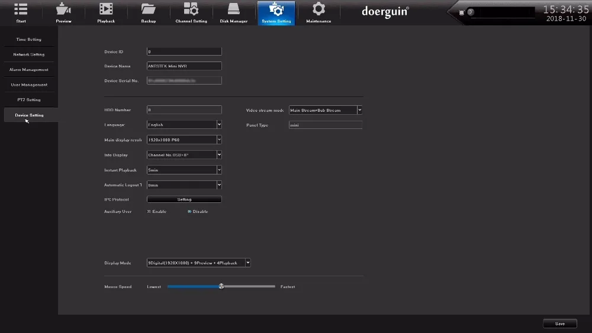Open Channel Setting
592x333 pixels.
point(191,12)
